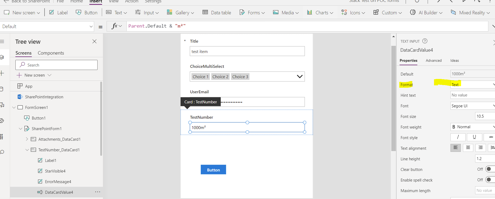The image size is (495, 199).
Task: Open the New screen toolbar dropdown
Action: pos(22,12)
